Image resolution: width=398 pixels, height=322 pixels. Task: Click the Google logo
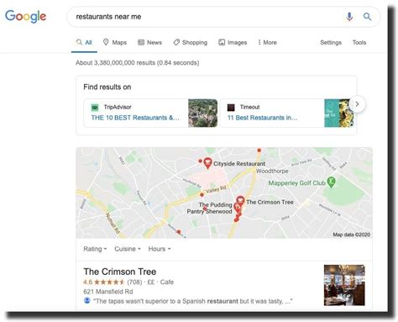(26, 17)
